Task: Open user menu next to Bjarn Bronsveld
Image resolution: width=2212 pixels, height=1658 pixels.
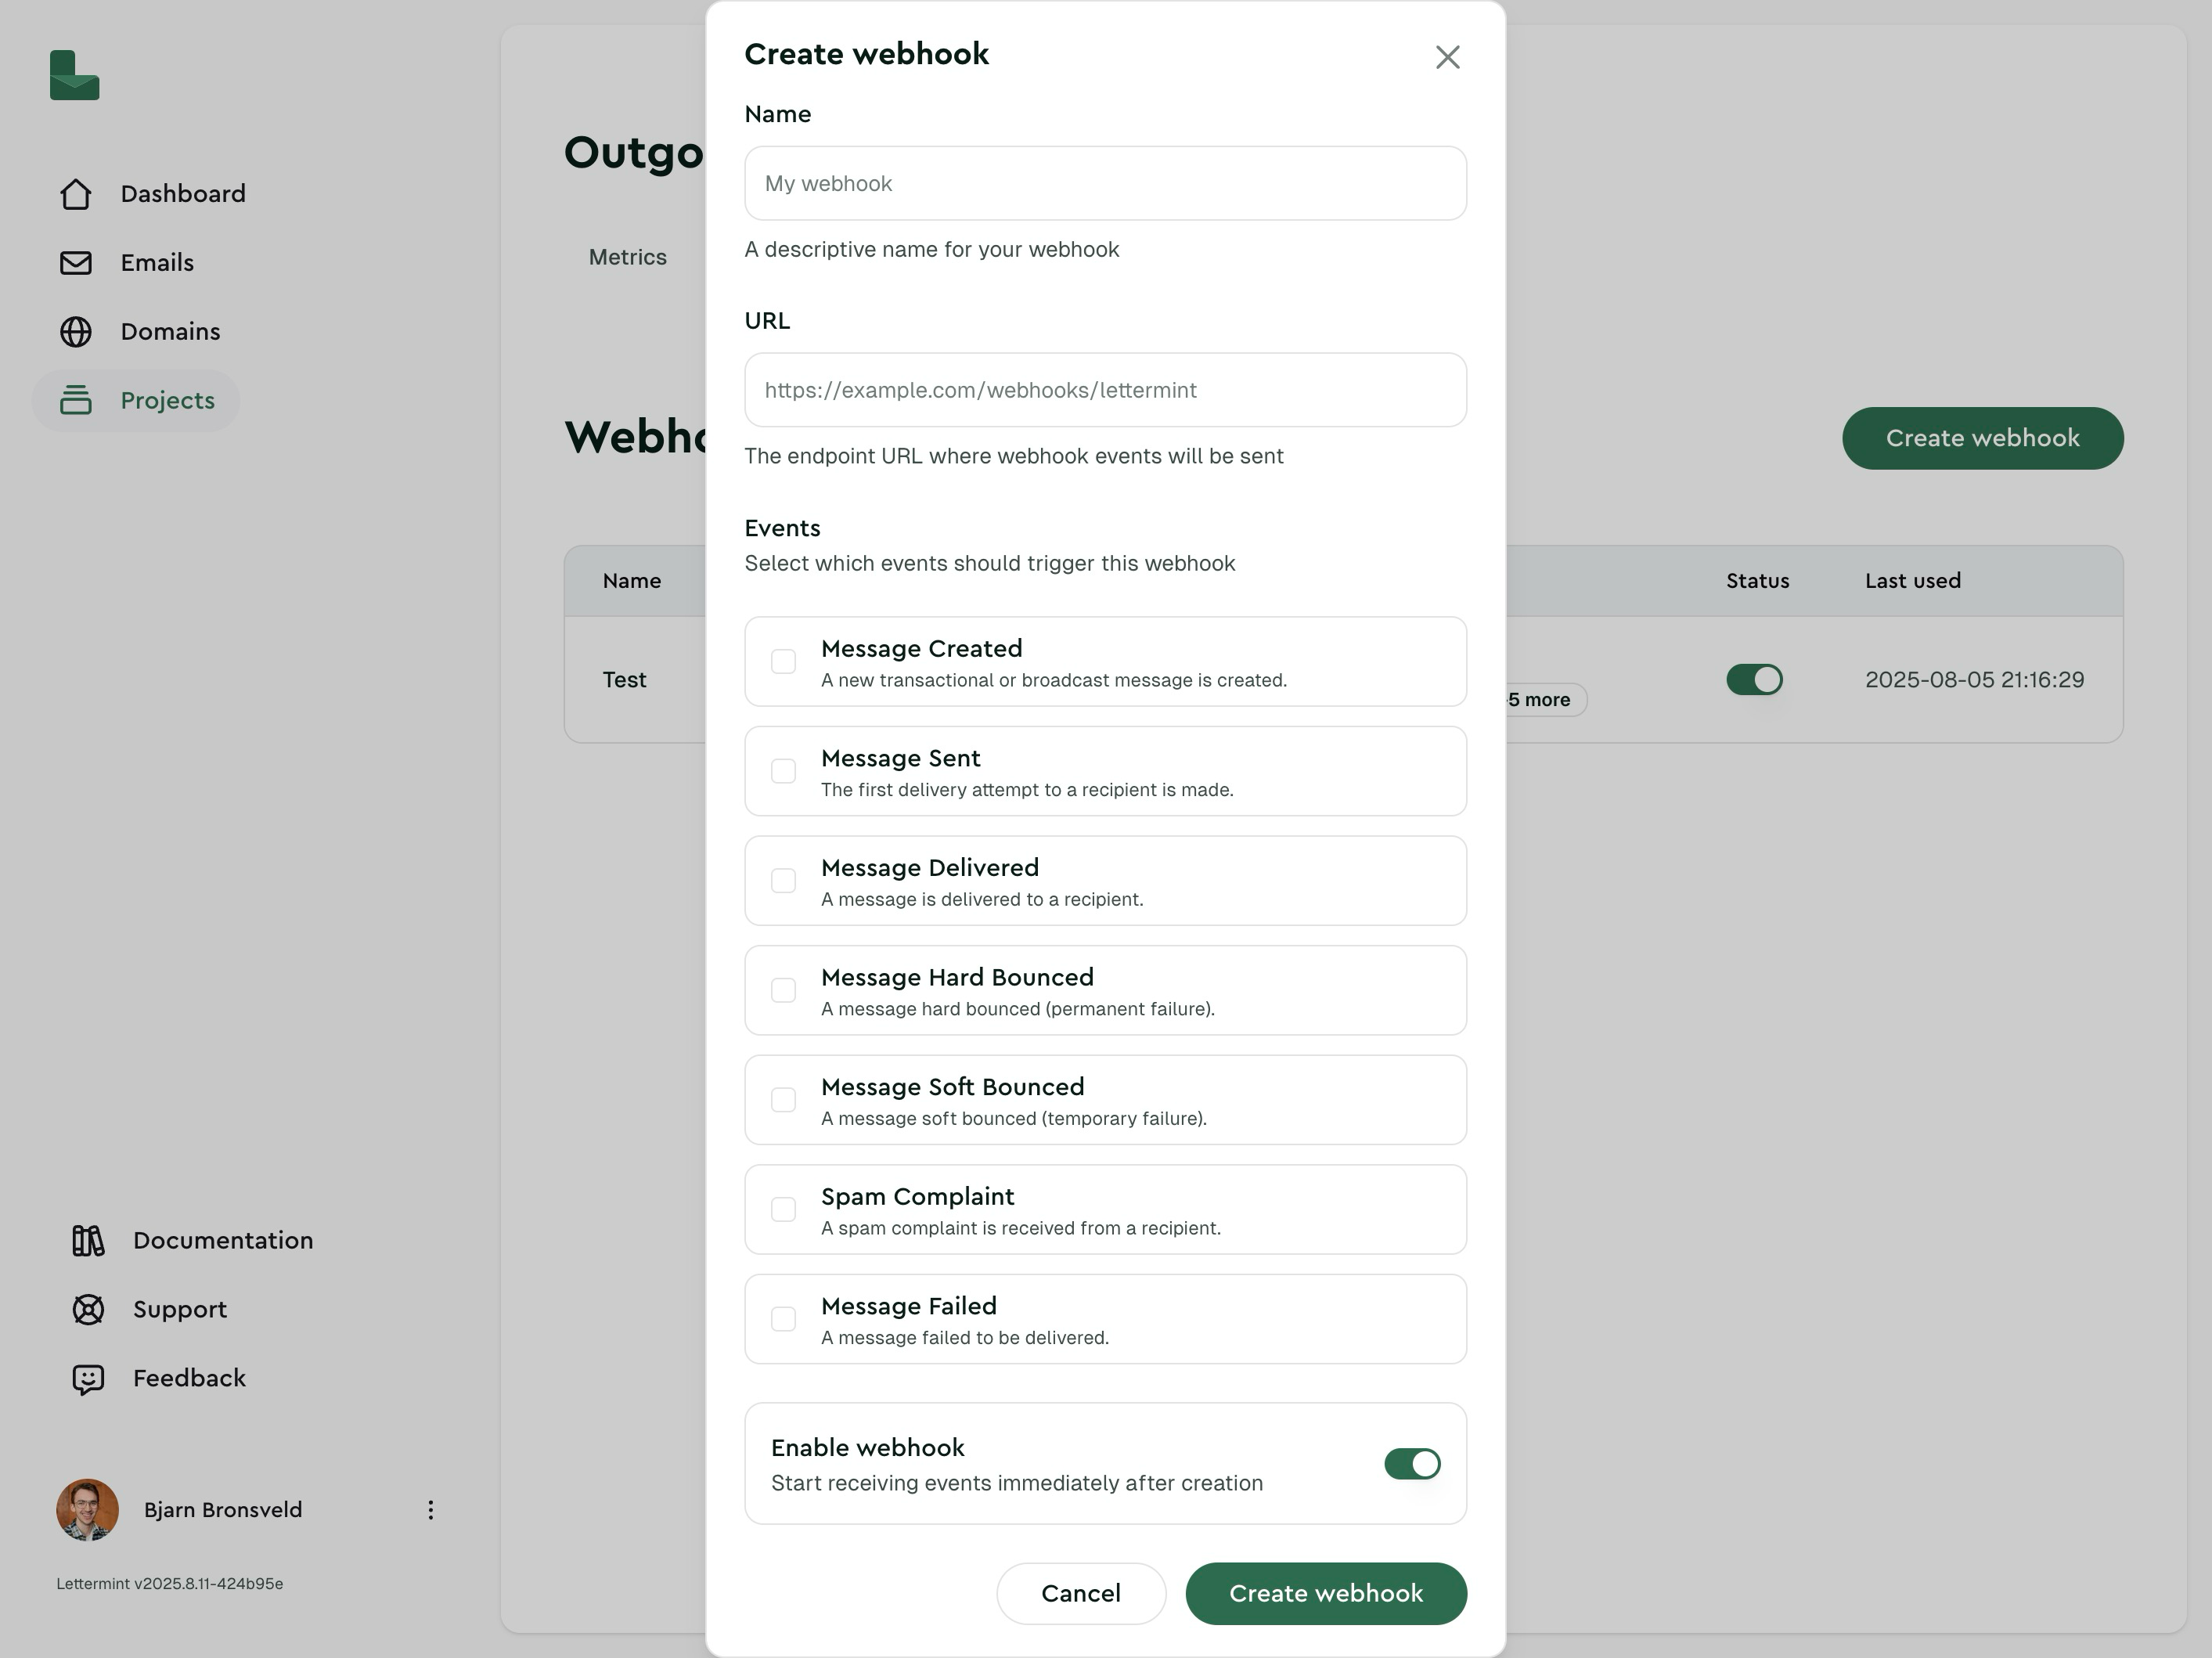Action: point(431,1510)
